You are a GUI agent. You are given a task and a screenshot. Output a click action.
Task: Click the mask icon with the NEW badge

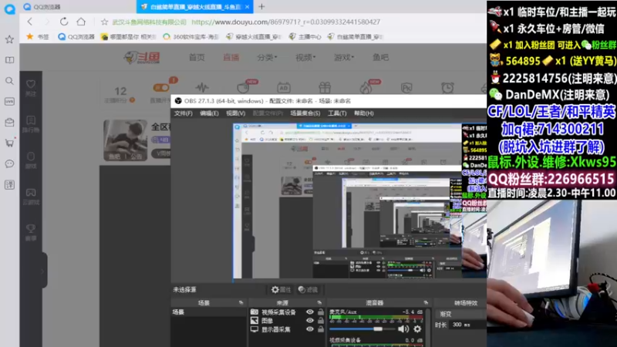[244, 87]
